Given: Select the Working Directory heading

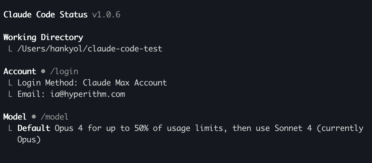Looking at the screenshot, I should [x=43, y=37].
